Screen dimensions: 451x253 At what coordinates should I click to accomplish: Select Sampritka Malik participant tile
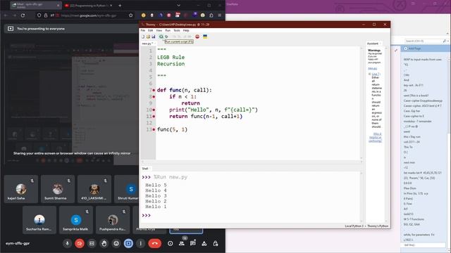76,220
